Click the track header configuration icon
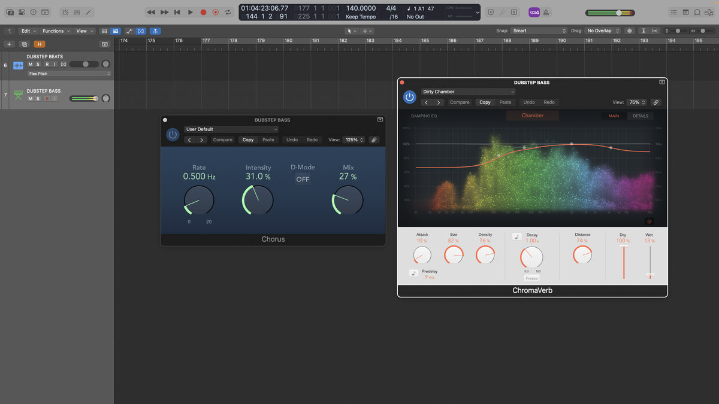719x404 pixels. 105,44
